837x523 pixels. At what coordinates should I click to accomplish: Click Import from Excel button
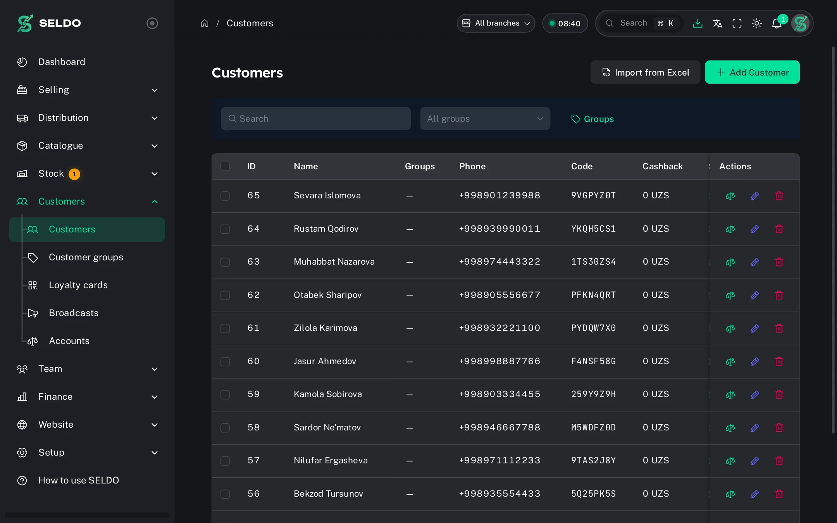645,72
